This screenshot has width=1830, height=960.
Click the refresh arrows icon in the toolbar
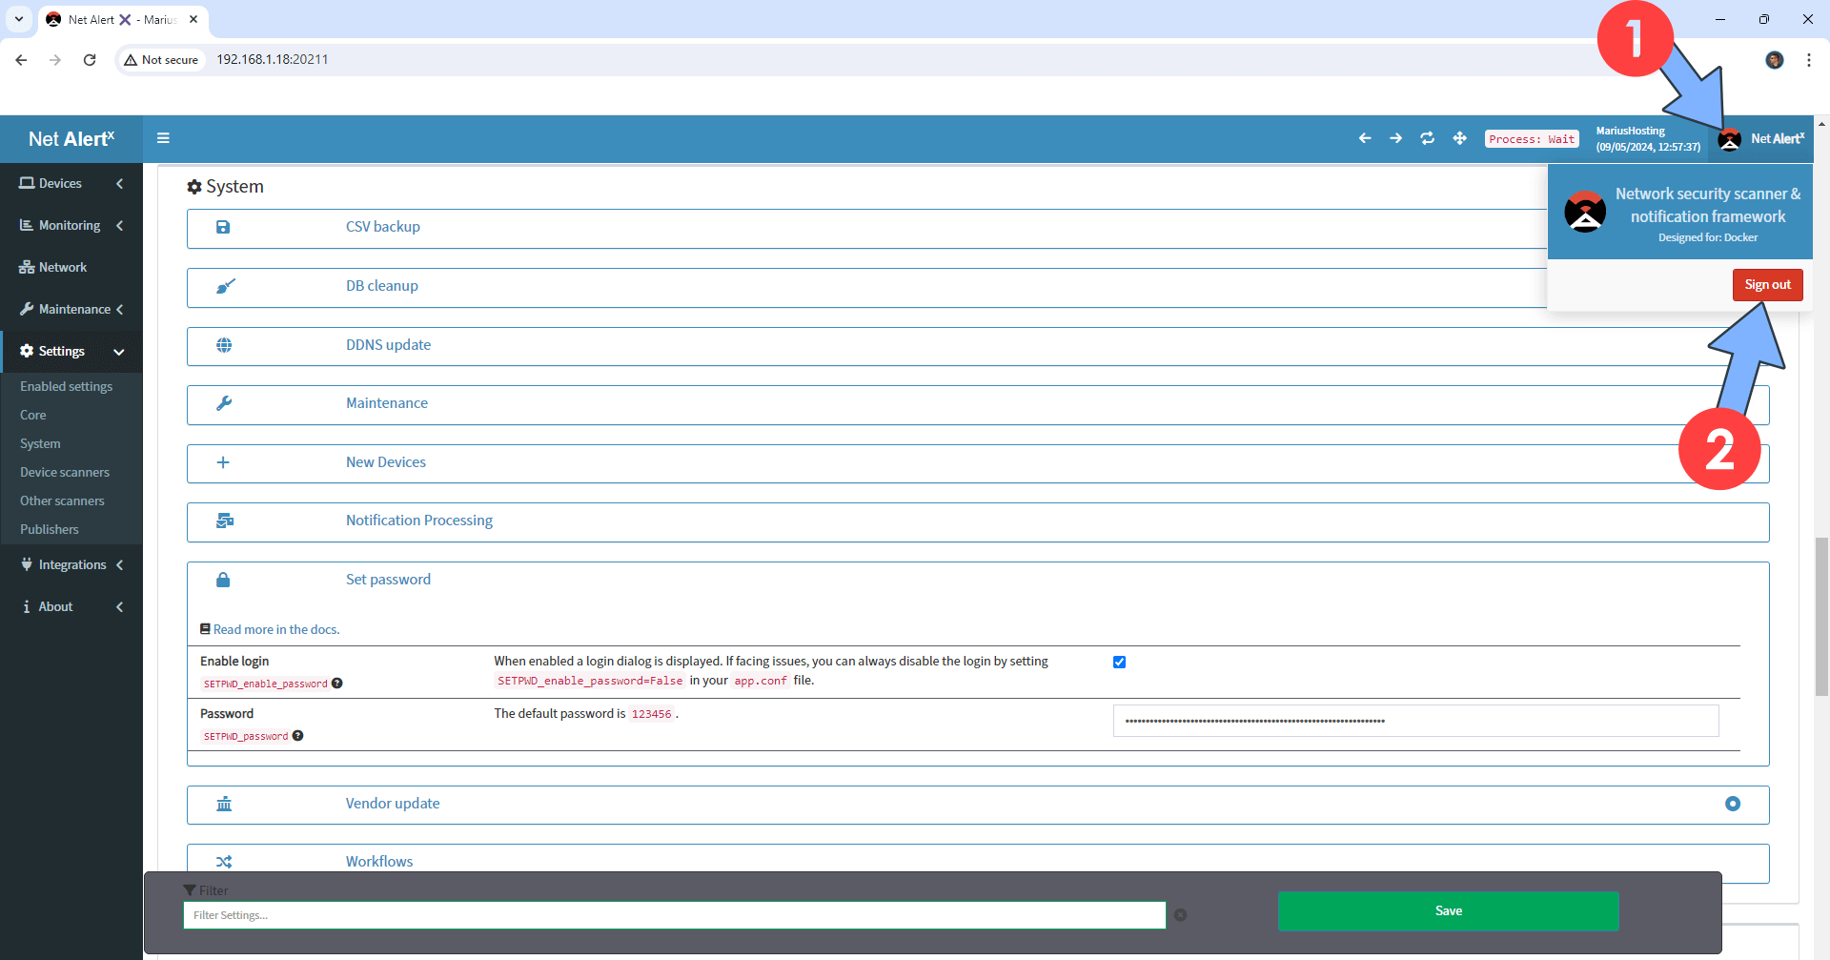point(1427,138)
